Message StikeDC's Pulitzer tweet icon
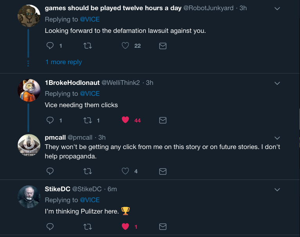The width and height of the screenshot is (300, 237). coord(163,226)
